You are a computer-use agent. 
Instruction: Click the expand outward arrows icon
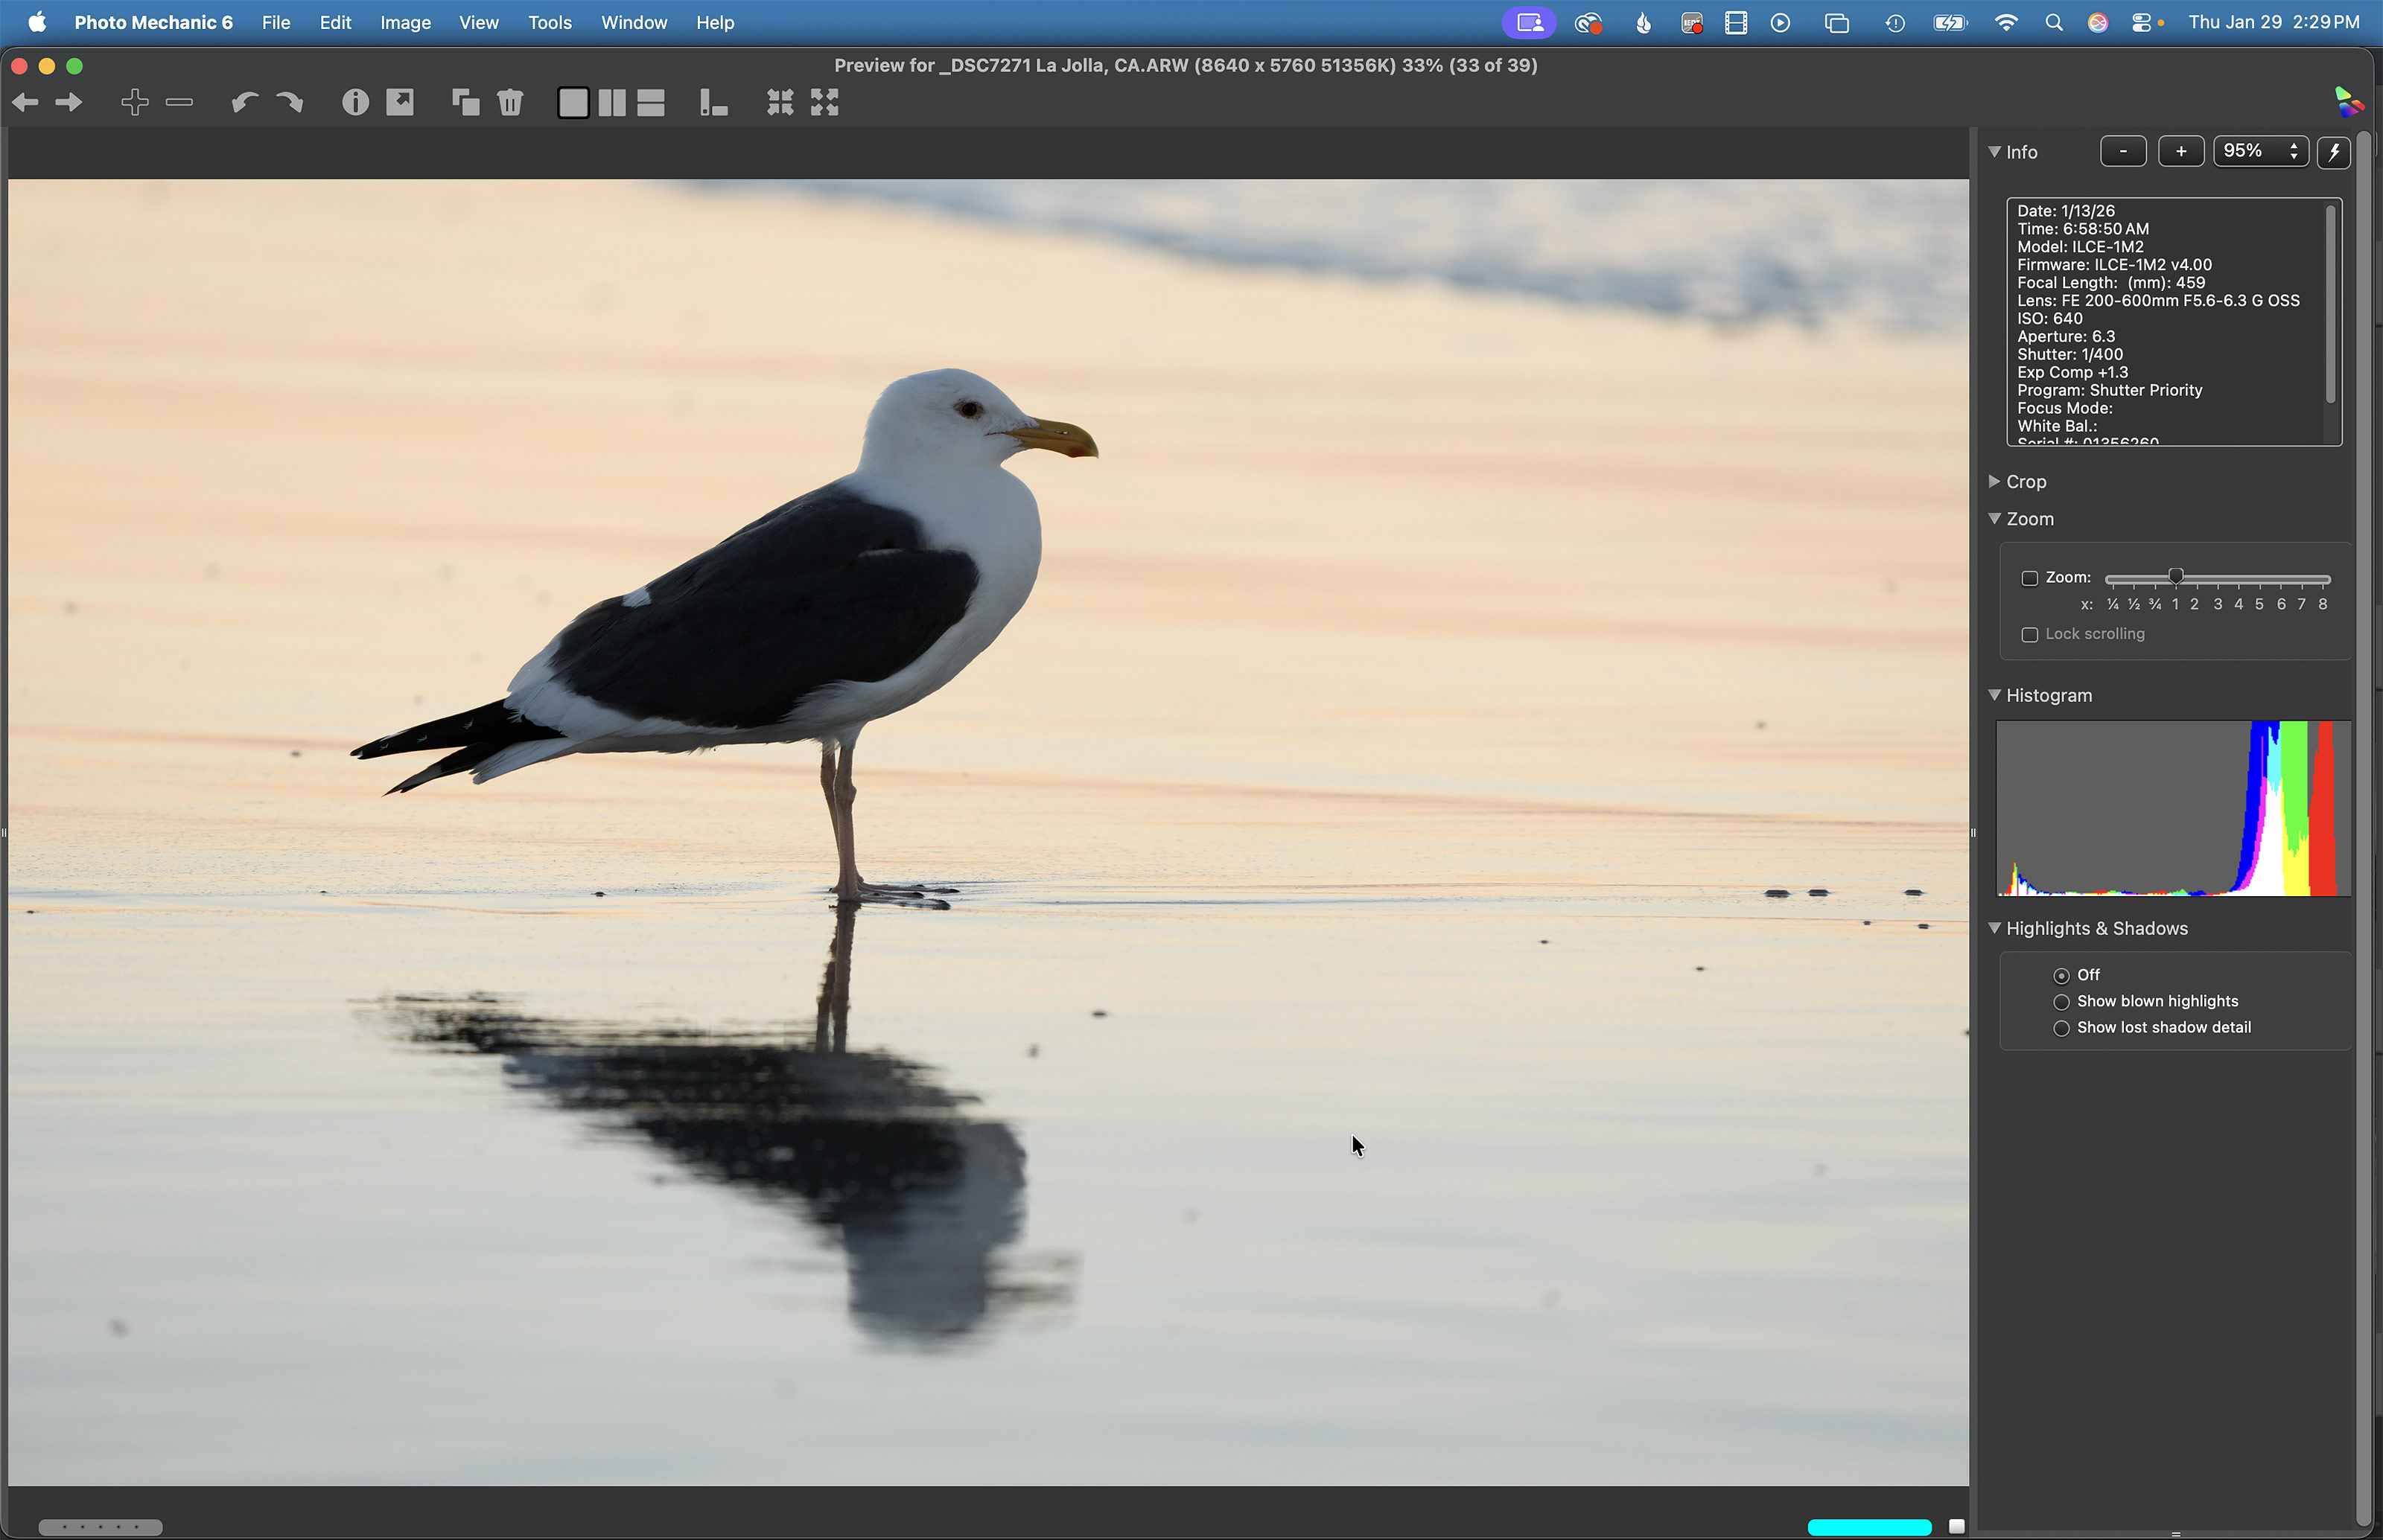(824, 102)
